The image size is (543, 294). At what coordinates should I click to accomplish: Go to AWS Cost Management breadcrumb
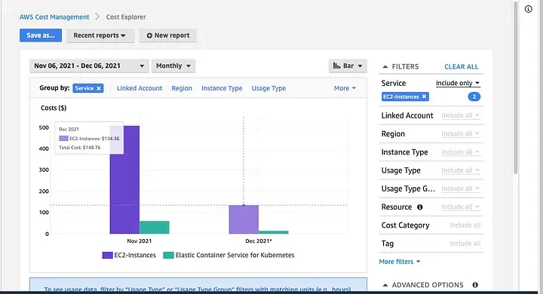[x=54, y=17]
